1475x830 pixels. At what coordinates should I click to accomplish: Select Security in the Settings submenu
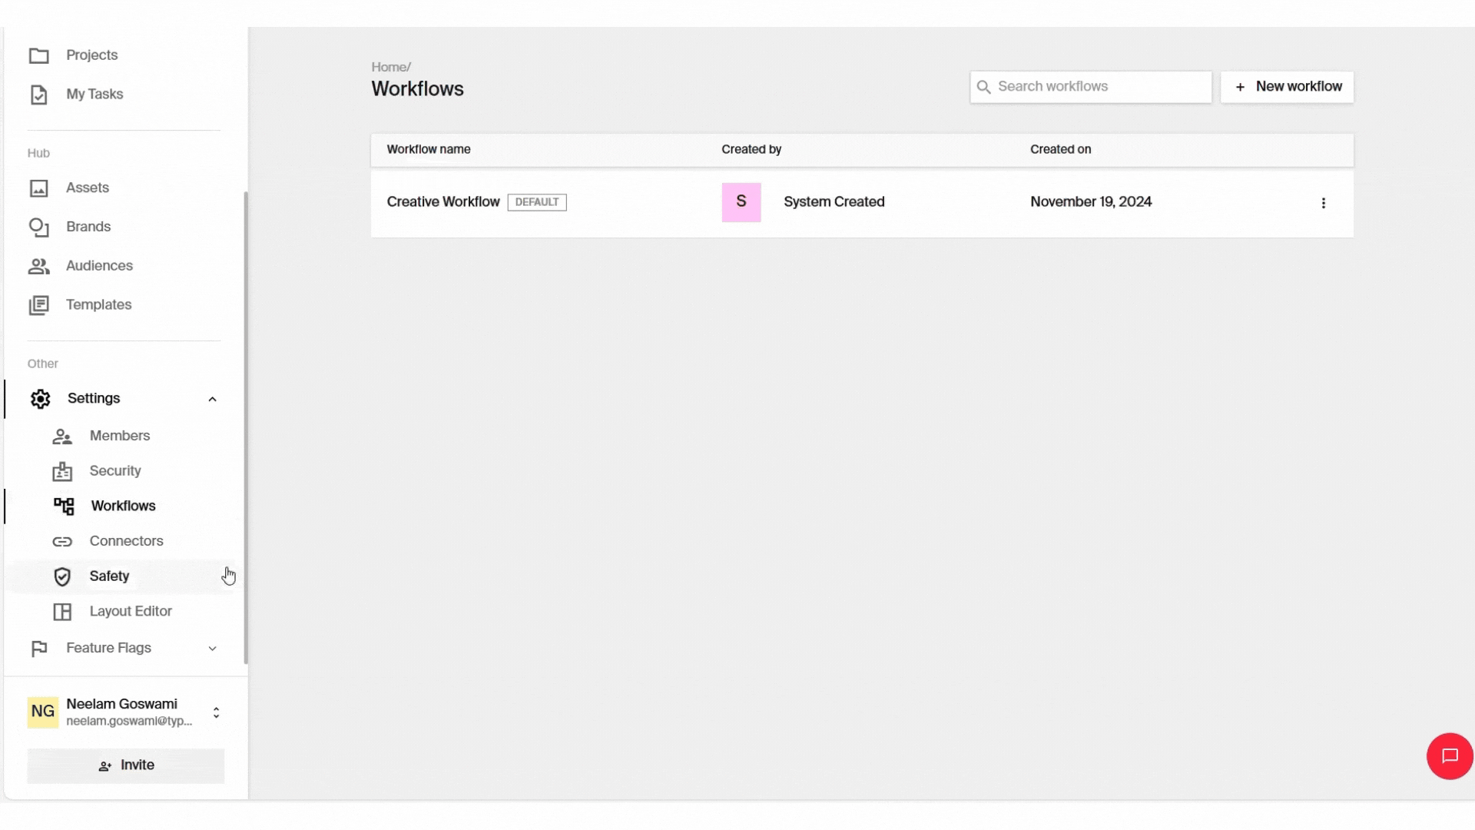click(x=115, y=471)
